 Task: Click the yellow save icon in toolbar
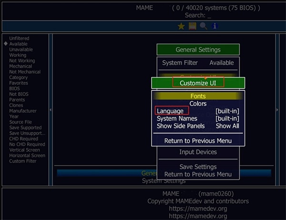click(x=192, y=26)
